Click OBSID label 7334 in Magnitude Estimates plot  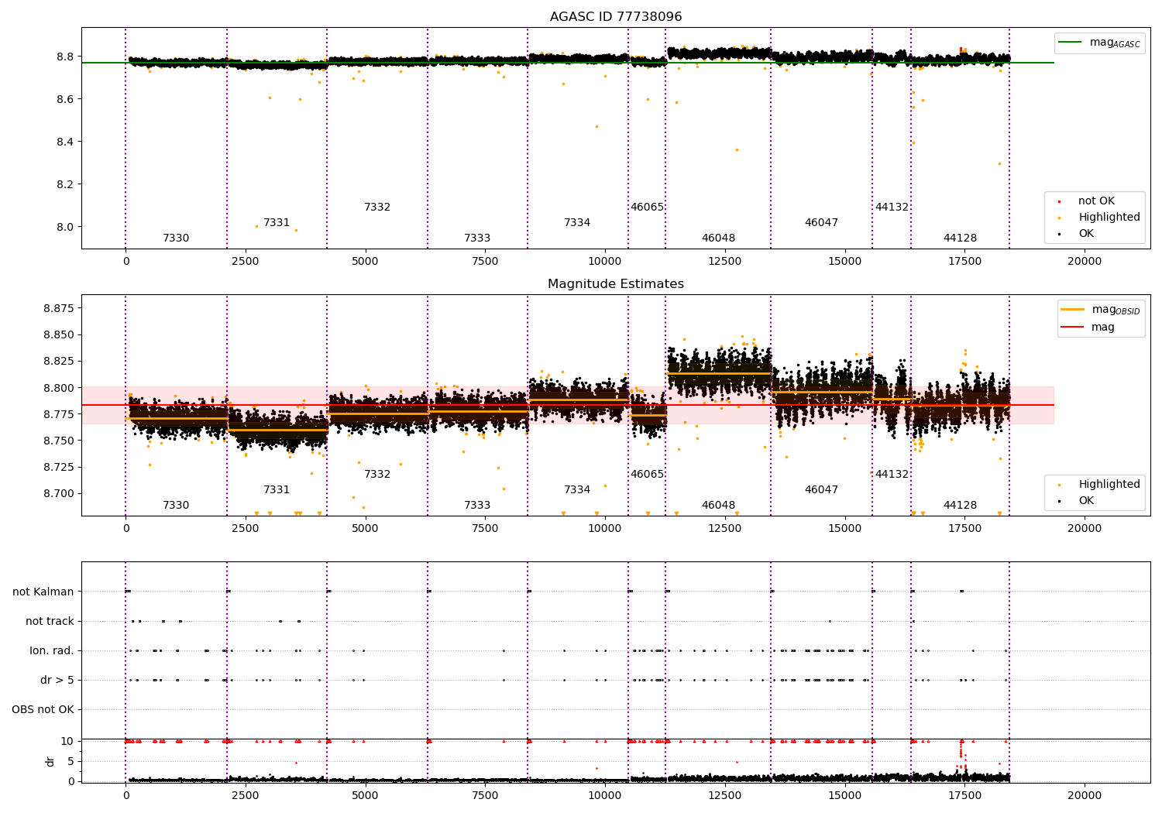coord(577,490)
